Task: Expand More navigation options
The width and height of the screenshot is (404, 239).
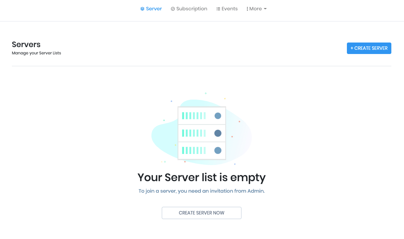Action: tap(256, 8)
